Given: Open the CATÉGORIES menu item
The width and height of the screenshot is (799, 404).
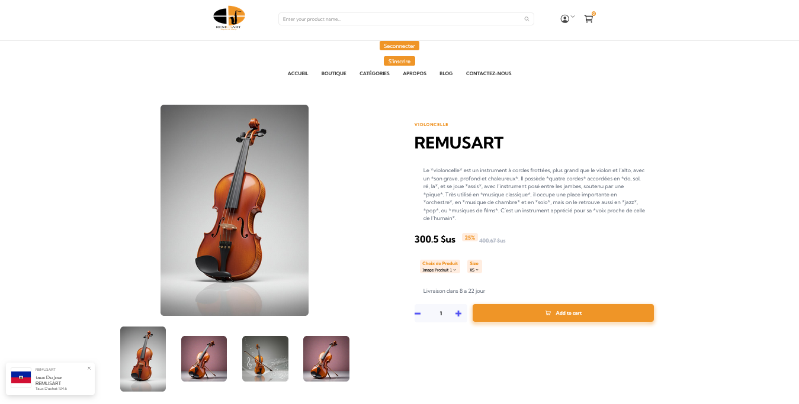Looking at the screenshot, I should (x=374, y=73).
